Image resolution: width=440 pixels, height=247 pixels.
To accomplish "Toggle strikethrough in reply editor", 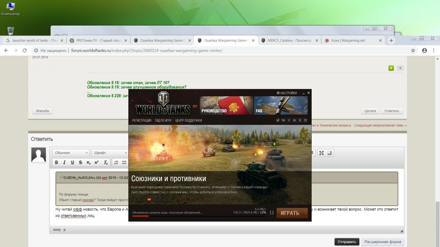I will [x=80, y=162].
